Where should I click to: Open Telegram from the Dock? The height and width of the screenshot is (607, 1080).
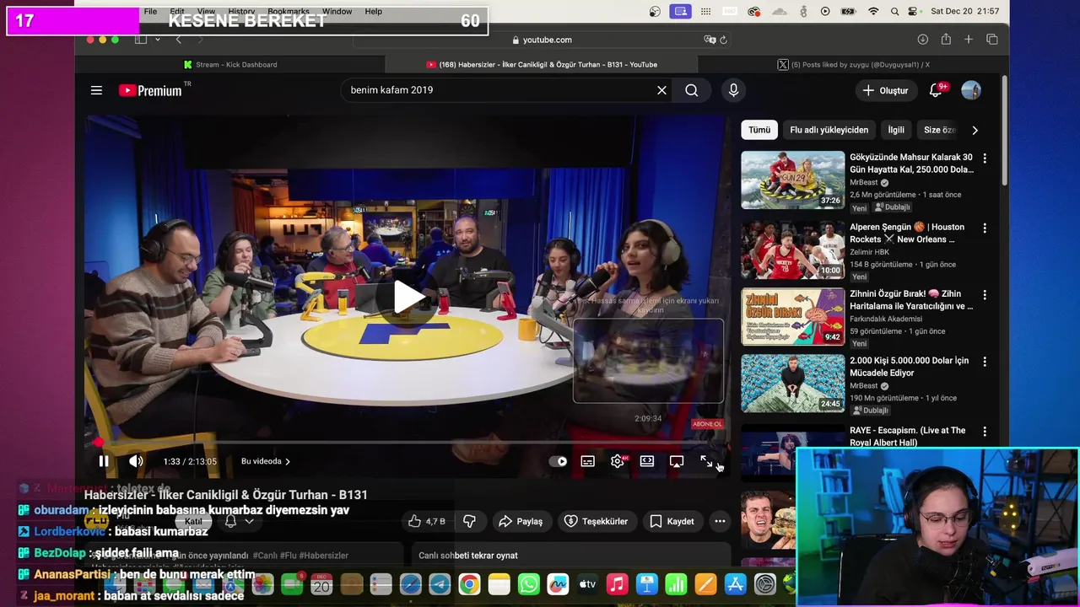[440, 584]
